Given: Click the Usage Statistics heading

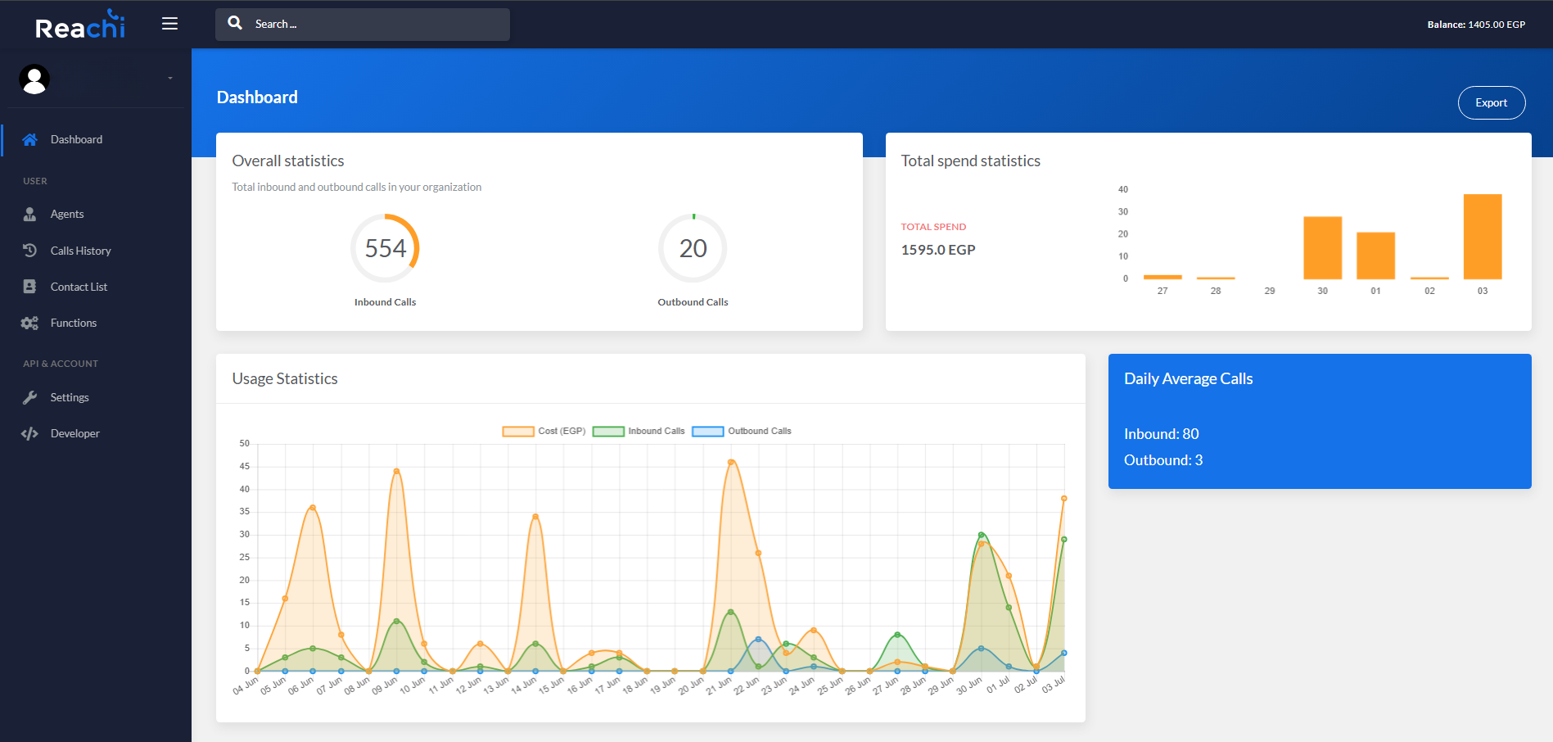Looking at the screenshot, I should (285, 378).
